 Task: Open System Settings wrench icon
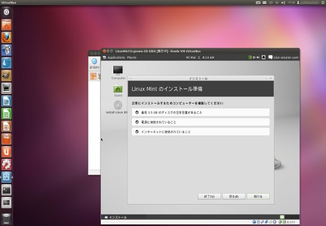[x=6, y=164]
